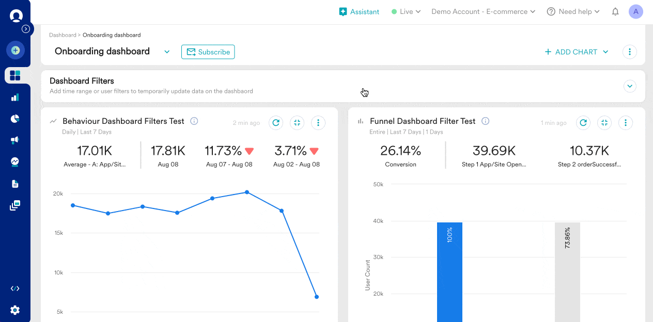Click the info icon next to Funnel Dashboard Filter Test
The image size is (653, 322).
pos(485,121)
